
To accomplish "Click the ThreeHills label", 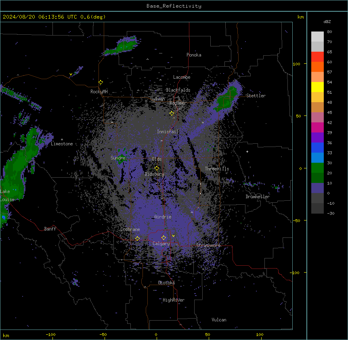I will 217,169.
